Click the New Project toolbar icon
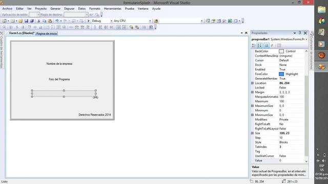328x184 pixels. click(x=4, y=21)
